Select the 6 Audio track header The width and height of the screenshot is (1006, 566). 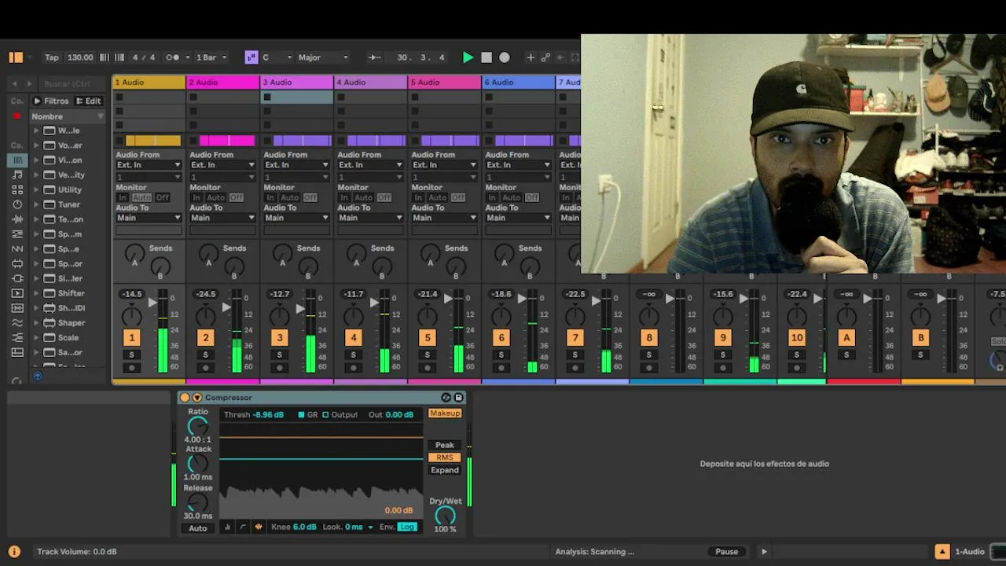click(x=519, y=82)
